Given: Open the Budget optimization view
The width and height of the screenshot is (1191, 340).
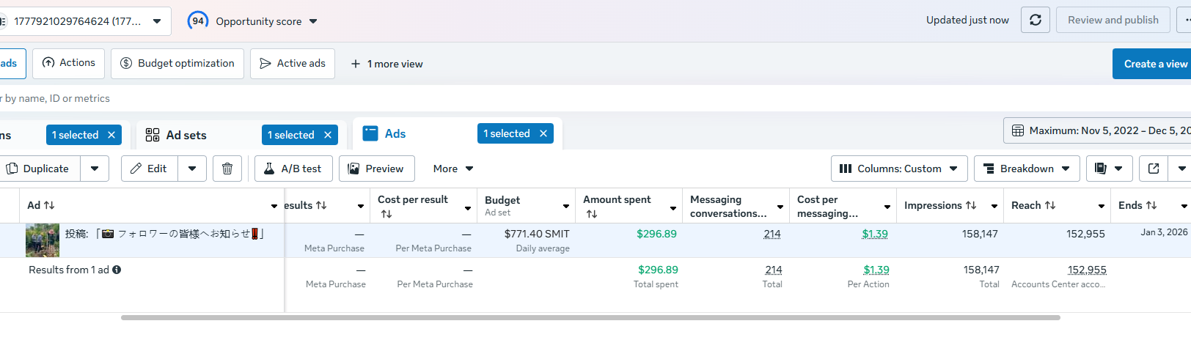Looking at the screenshot, I should coord(177,64).
